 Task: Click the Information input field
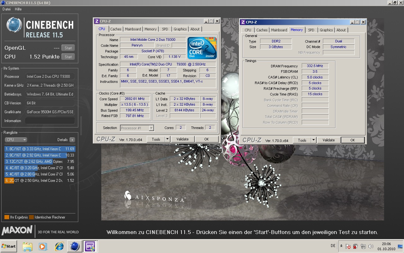click(x=50, y=121)
